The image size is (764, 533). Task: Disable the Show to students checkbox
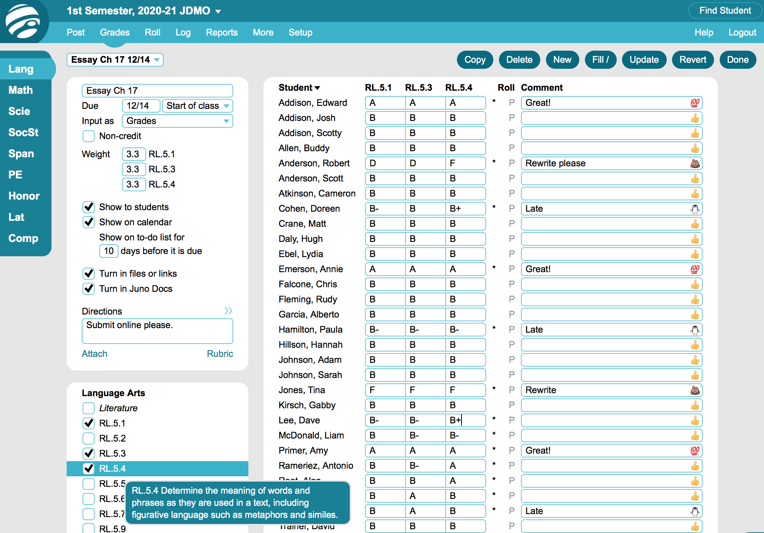[88, 207]
